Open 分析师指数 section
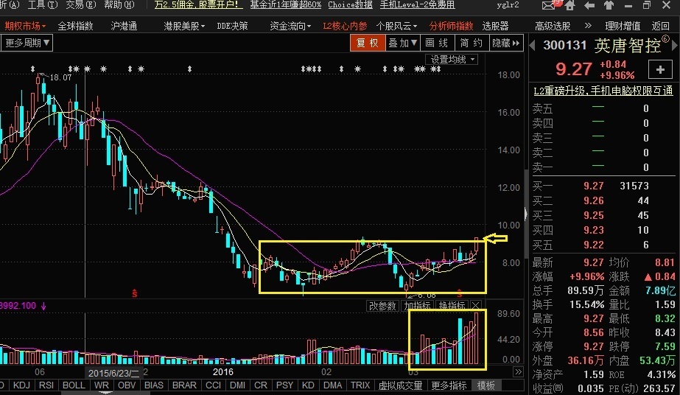Image resolution: width=680 pixels, height=395 pixels. point(451,26)
